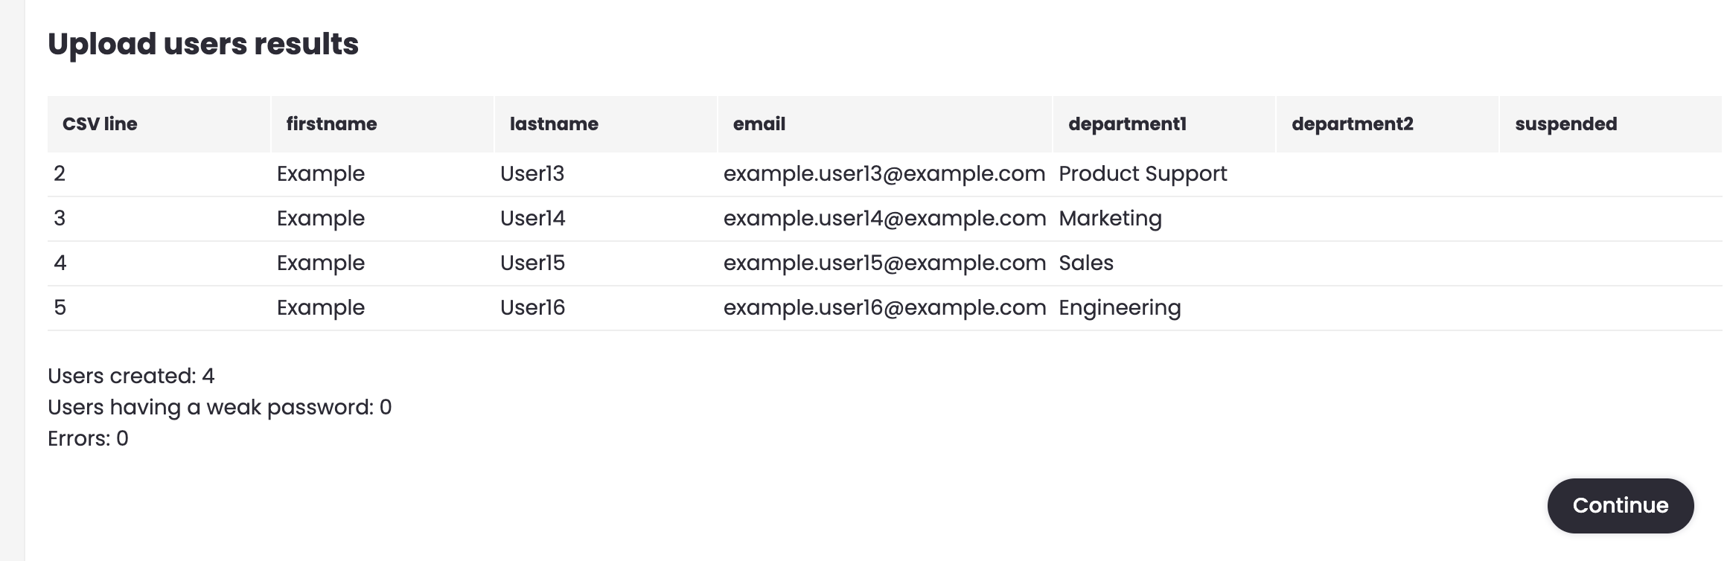The height and width of the screenshot is (561, 1730).
Task: Select the CSV line column header
Action: (159, 124)
